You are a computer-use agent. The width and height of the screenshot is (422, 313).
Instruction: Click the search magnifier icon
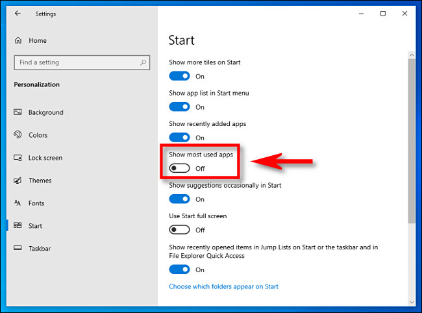142,62
